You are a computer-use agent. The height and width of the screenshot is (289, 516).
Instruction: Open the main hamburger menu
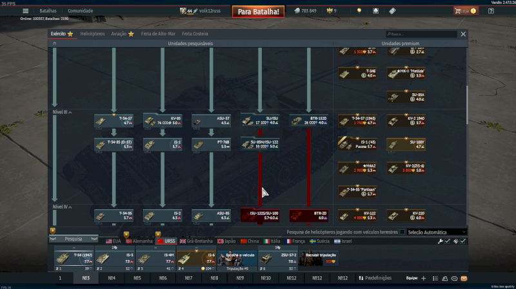coord(25,11)
